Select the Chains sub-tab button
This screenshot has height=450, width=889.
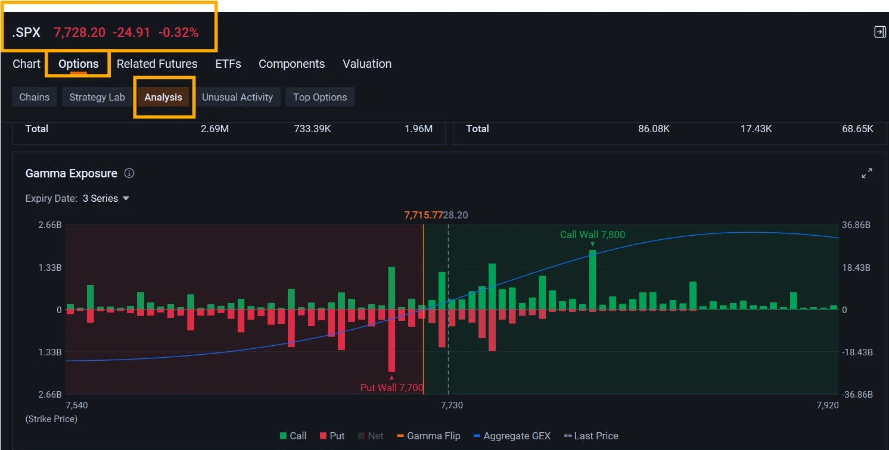pyautogui.click(x=35, y=97)
